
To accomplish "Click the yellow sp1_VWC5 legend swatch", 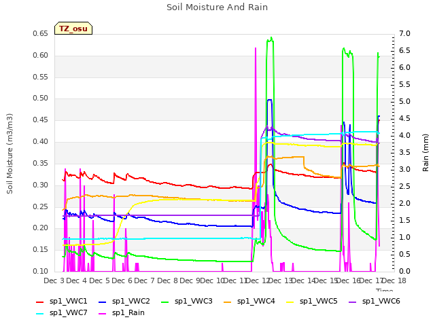I will tap(290, 302).
